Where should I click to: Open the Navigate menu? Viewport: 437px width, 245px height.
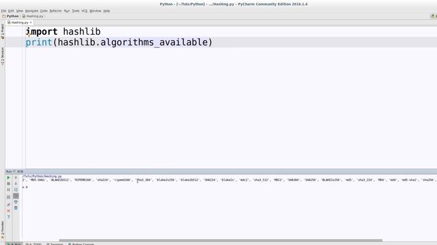31,11
